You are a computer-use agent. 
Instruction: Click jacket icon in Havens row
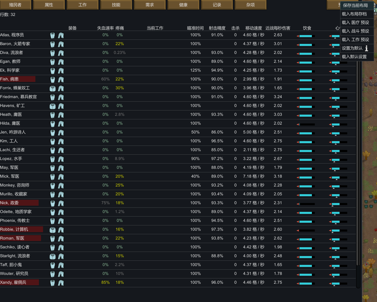tap(52, 106)
